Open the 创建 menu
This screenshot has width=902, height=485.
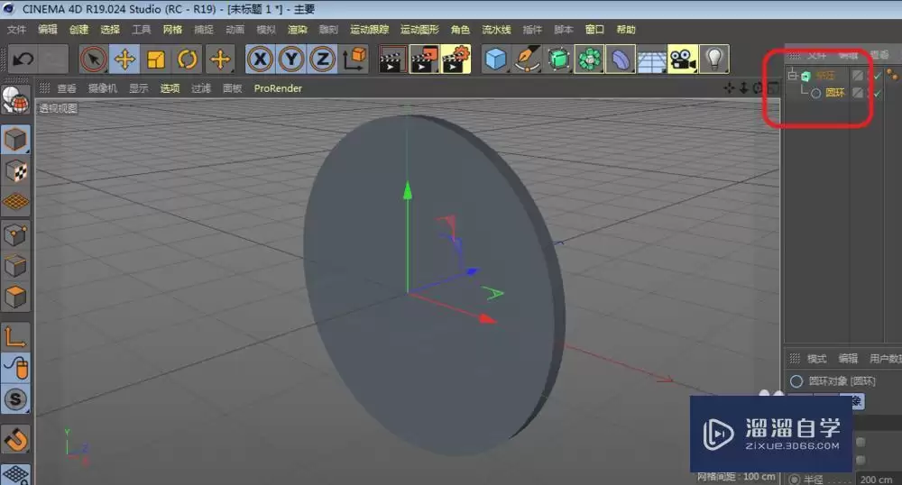pyautogui.click(x=78, y=30)
